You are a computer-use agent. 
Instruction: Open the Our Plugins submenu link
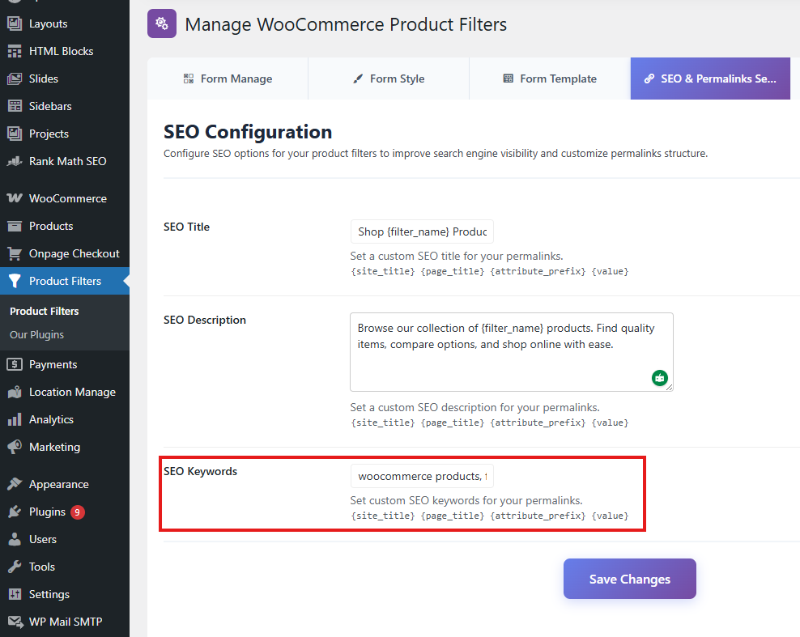[x=36, y=334]
